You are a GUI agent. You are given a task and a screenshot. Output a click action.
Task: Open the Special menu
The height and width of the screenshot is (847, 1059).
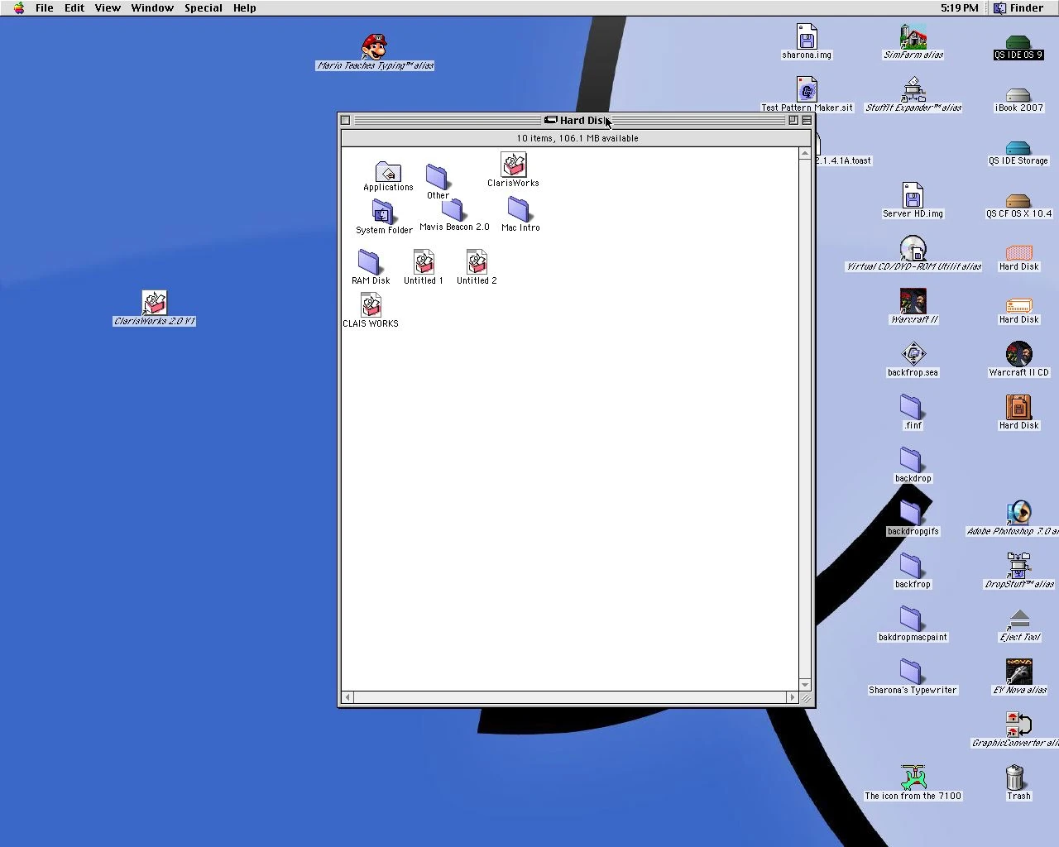click(203, 8)
